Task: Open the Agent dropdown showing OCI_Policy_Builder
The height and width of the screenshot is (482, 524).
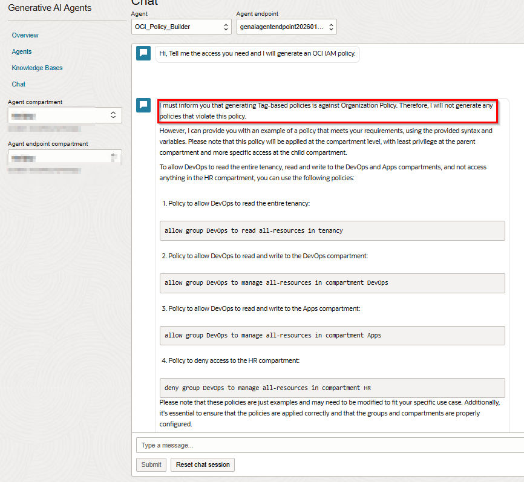Action: (181, 27)
